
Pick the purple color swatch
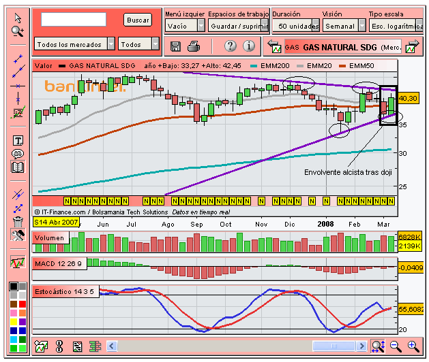[23, 322]
